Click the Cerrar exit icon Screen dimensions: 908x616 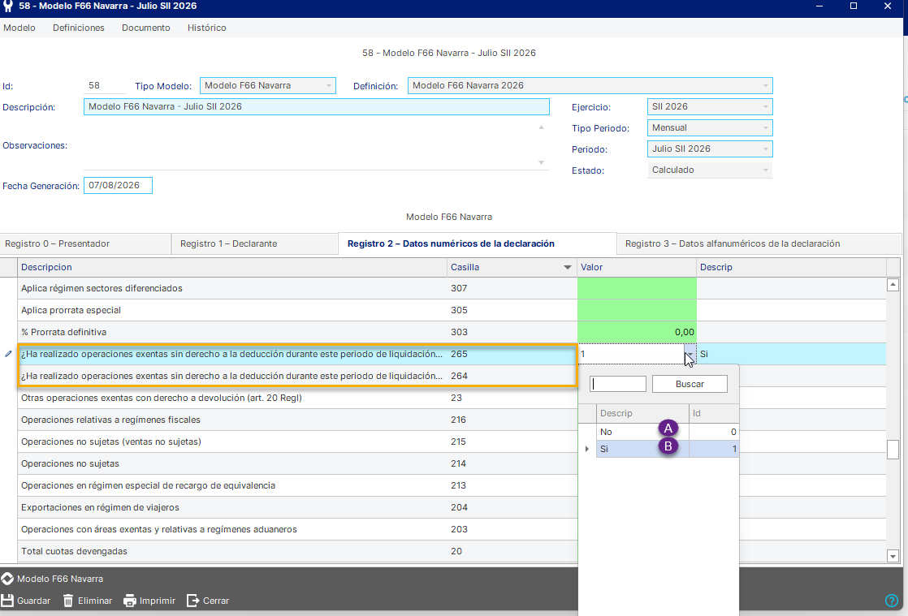click(x=192, y=601)
